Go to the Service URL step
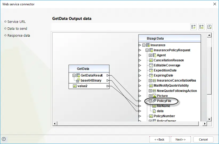Viewport: 219px width, 144px height. [17, 22]
